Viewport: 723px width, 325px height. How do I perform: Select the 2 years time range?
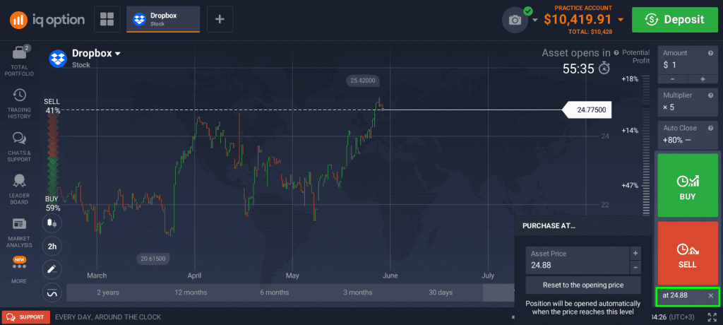[x=108, y=292]
